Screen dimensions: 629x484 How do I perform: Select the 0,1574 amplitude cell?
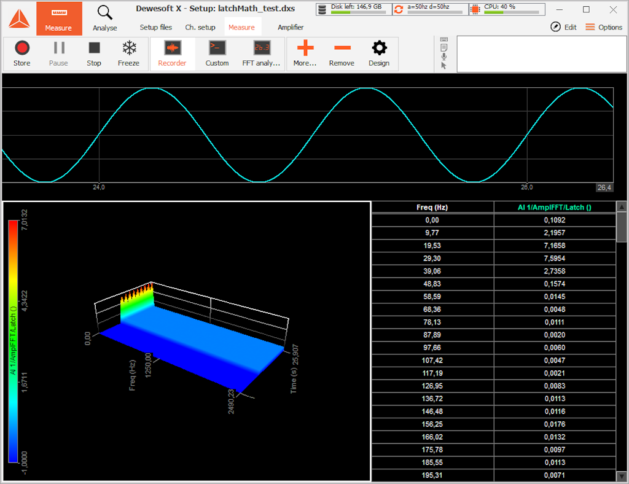(x=555, y=284)
